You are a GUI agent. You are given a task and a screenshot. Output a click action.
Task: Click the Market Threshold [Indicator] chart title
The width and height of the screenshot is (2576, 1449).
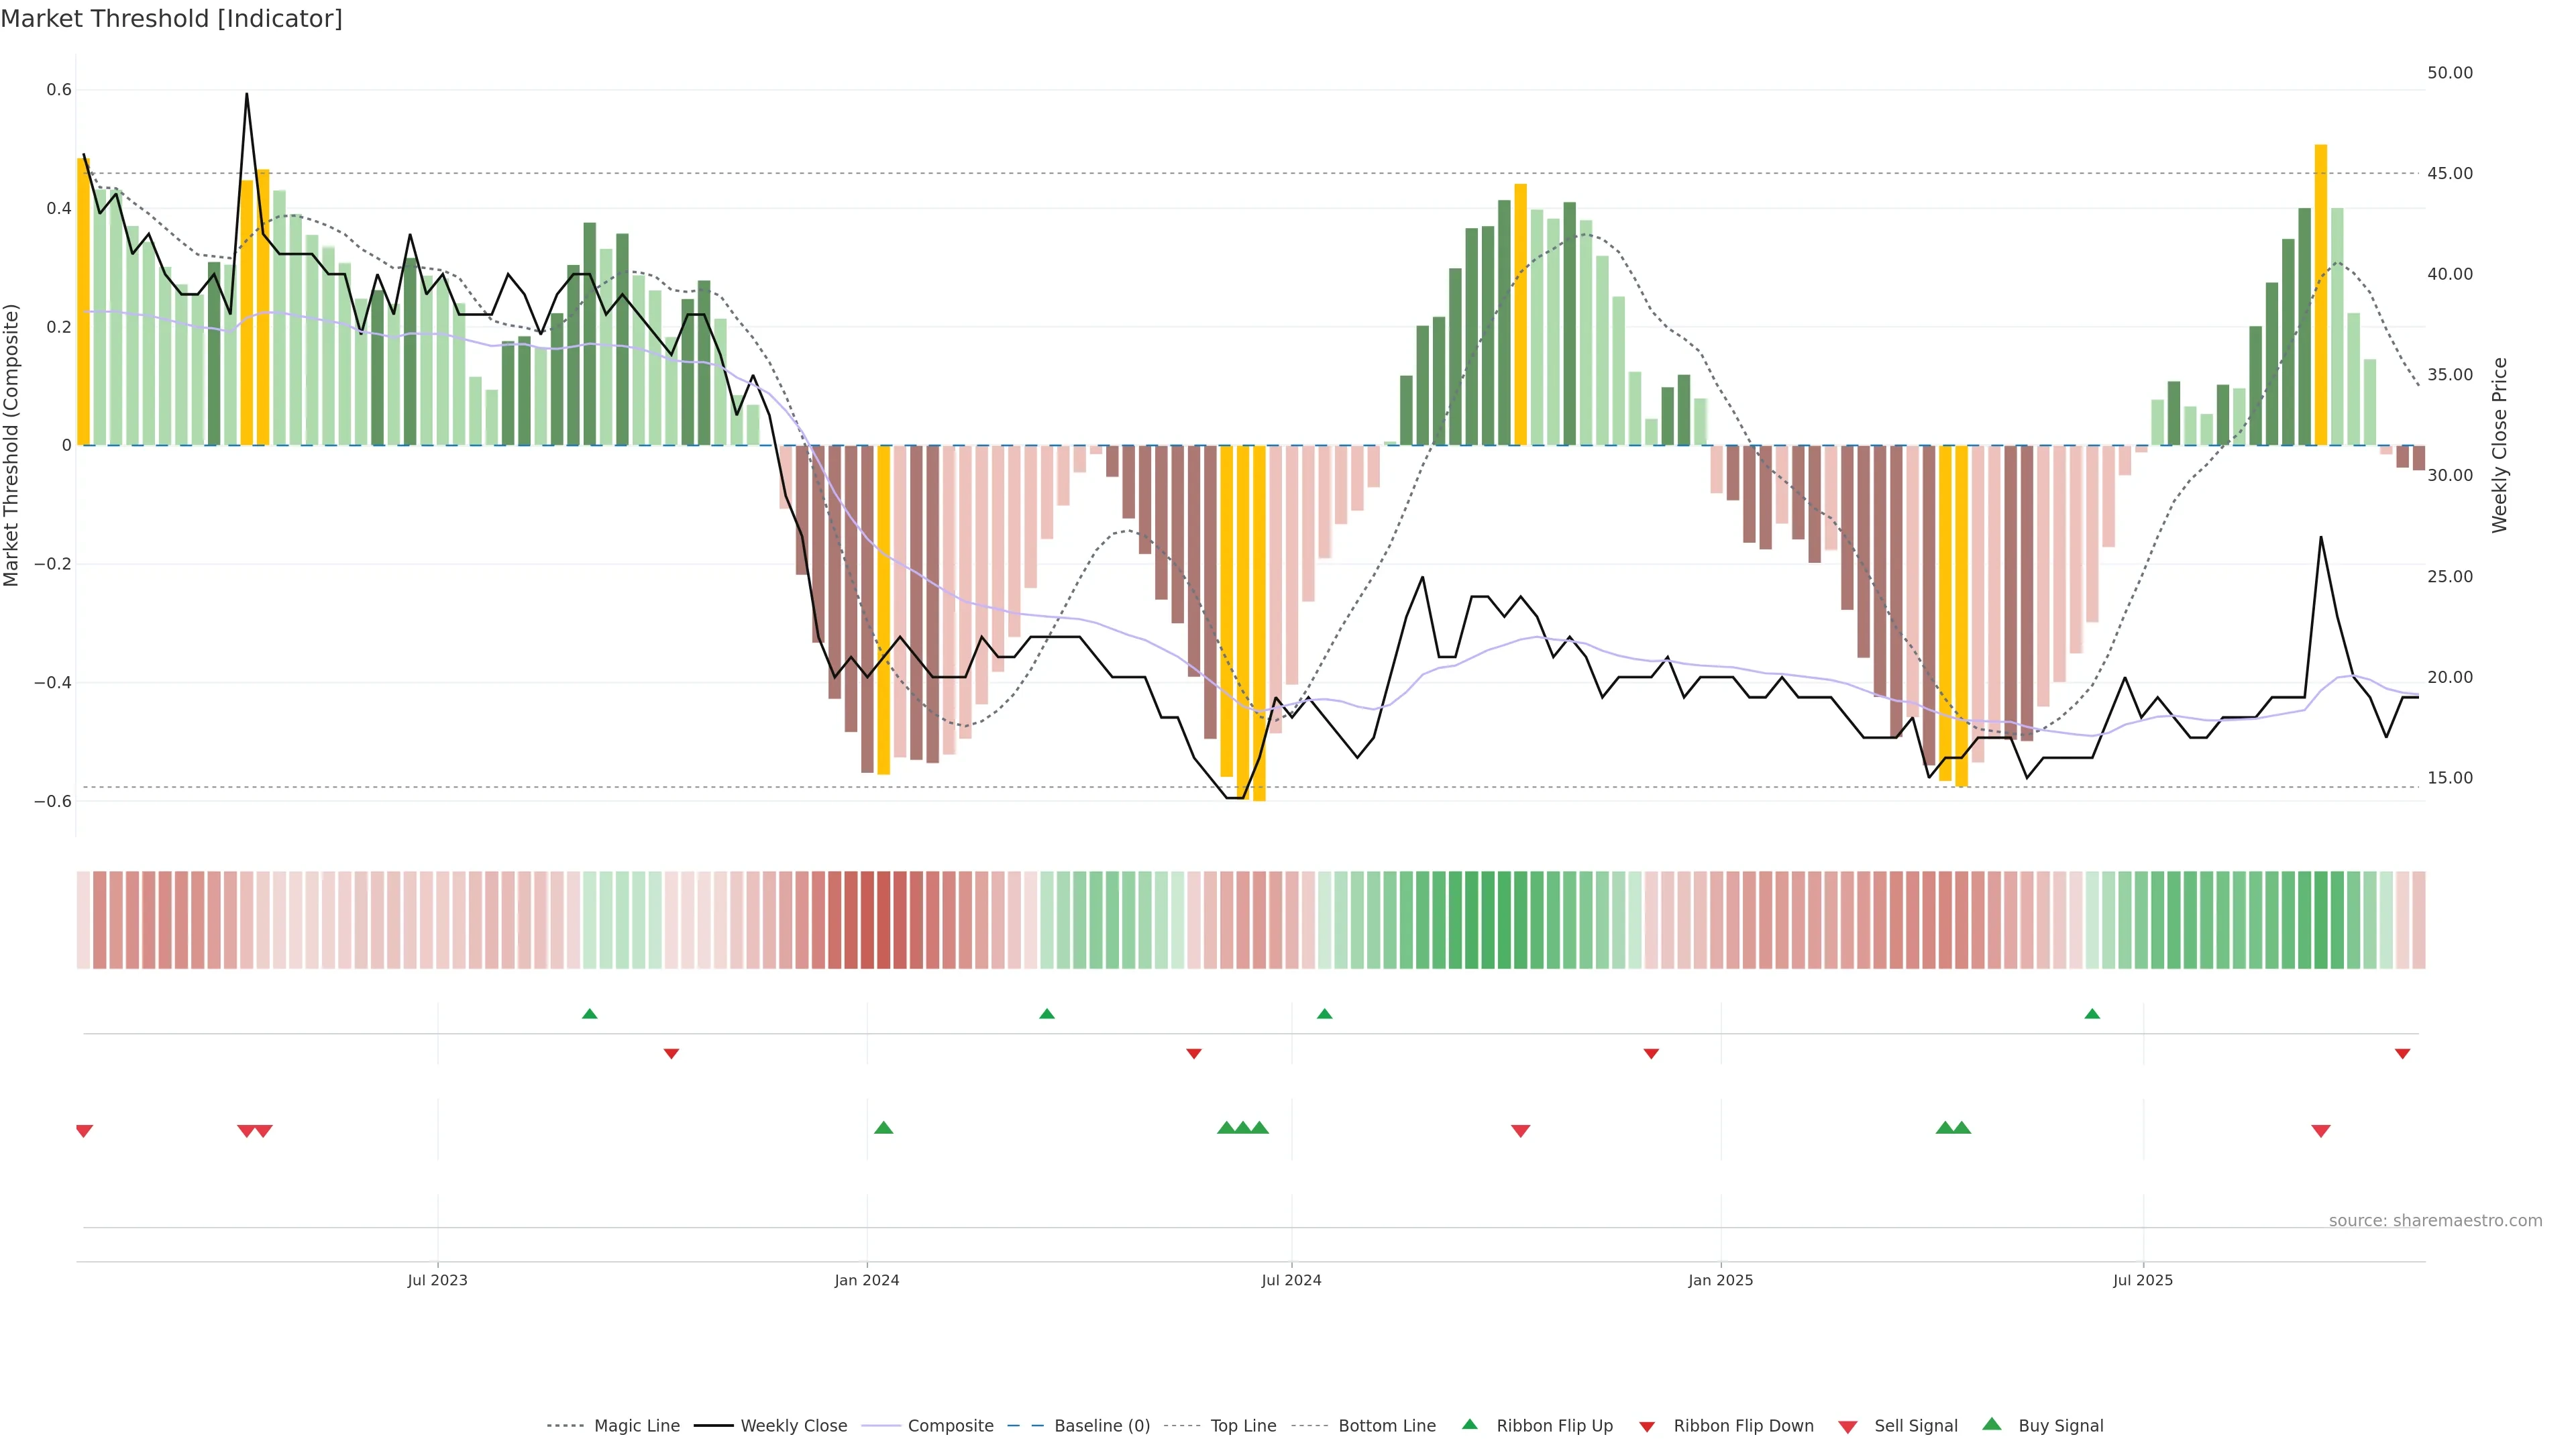pos(171,19)
